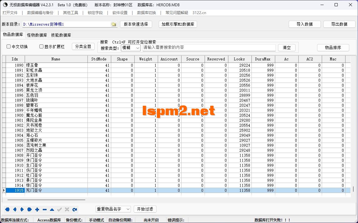Jump to the last record
Image resolution: width=358 pixels, height=223 pixels.
click(x=29, y=209)
